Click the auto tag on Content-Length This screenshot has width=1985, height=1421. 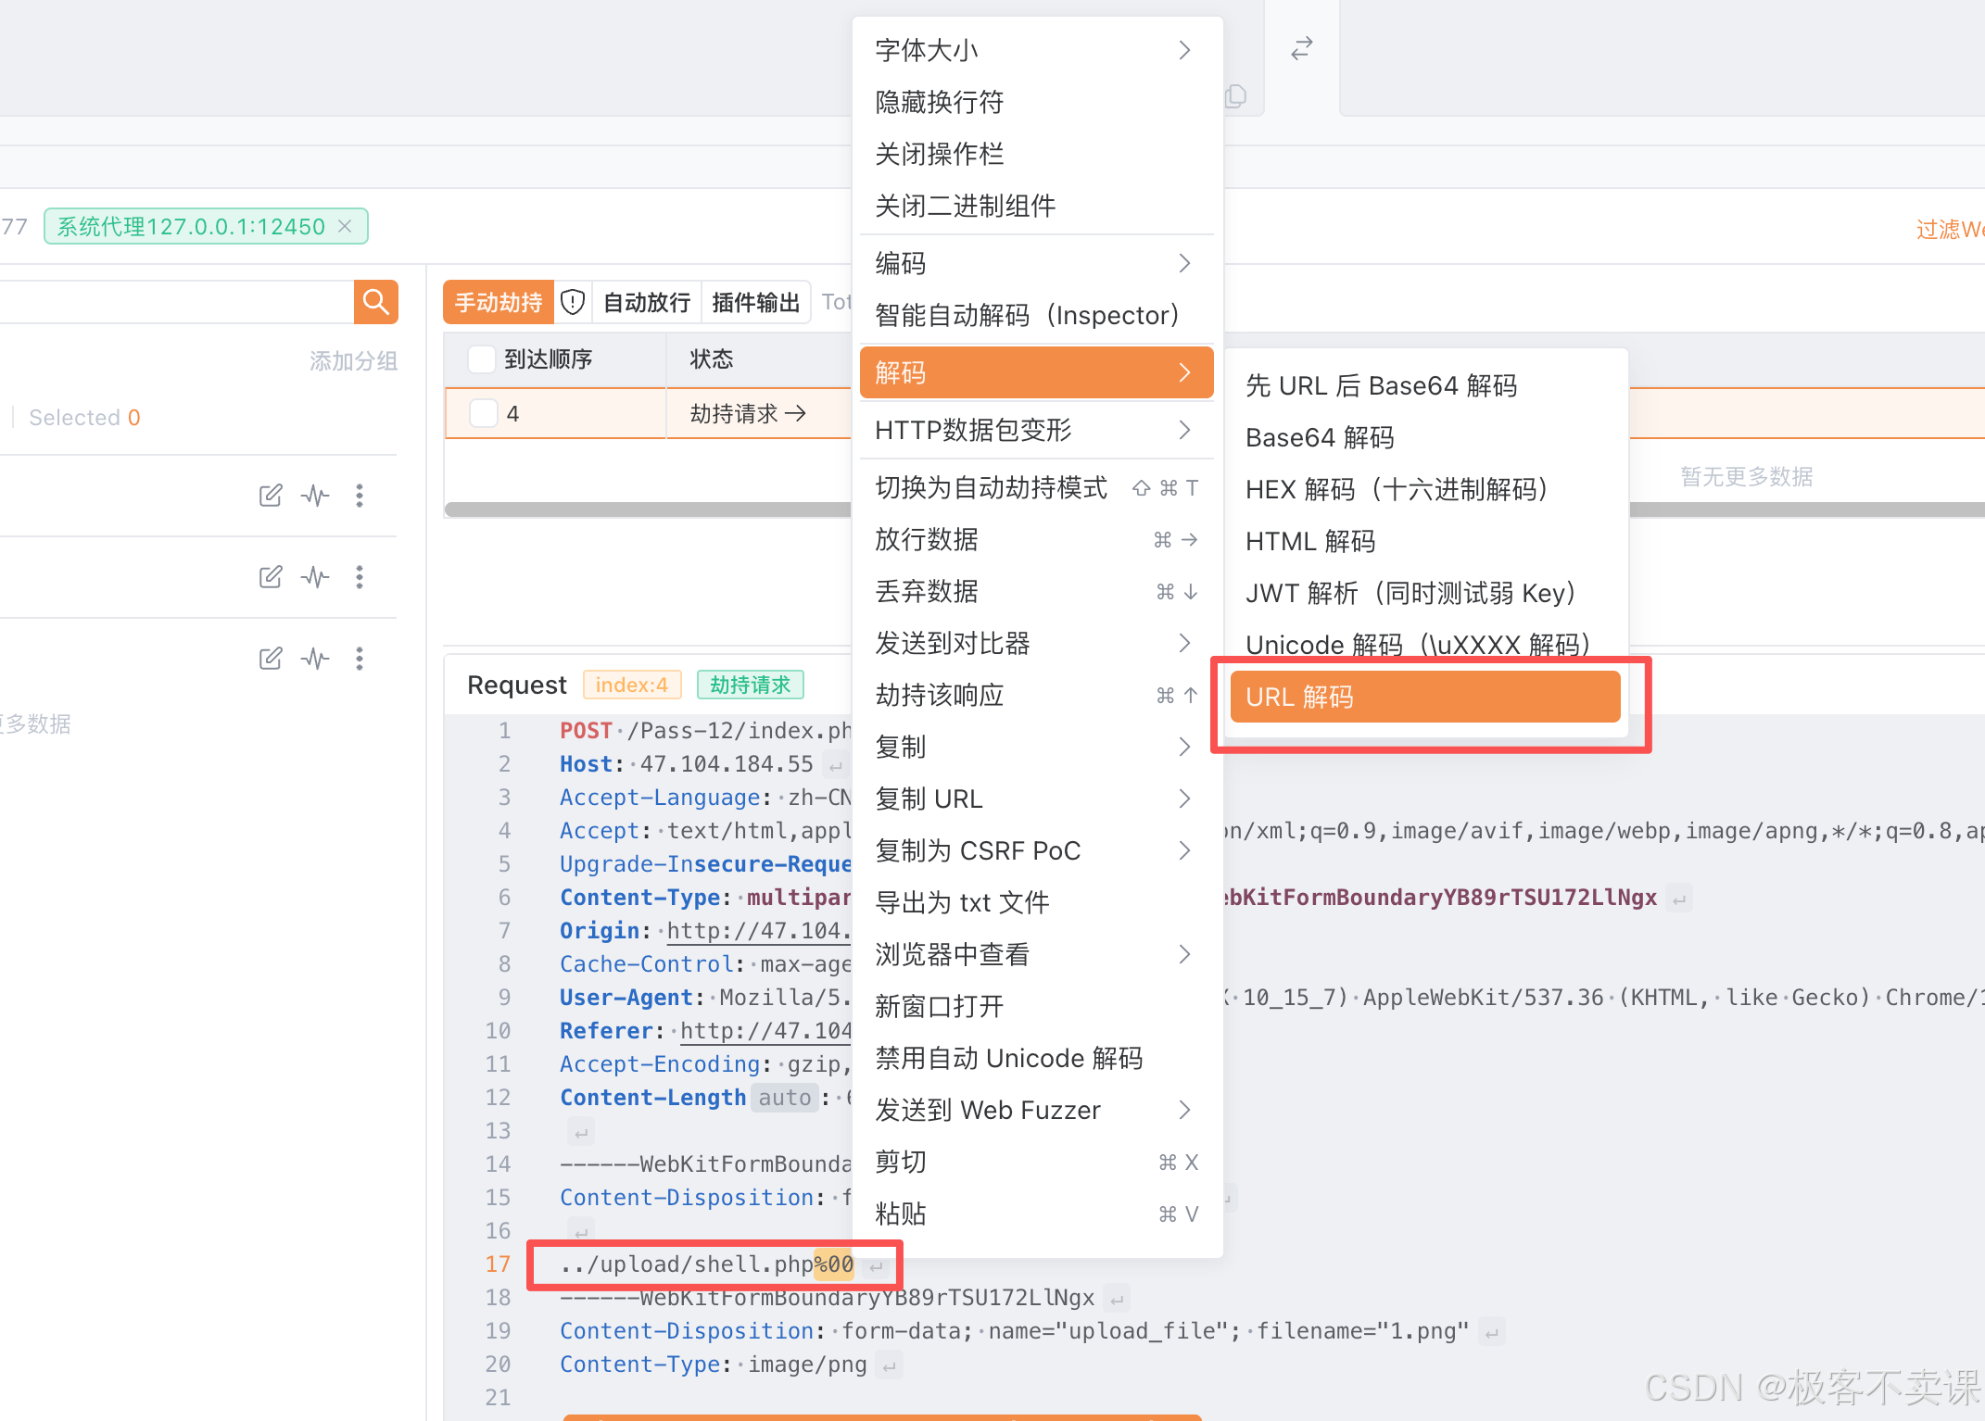tap(784, 1097)
